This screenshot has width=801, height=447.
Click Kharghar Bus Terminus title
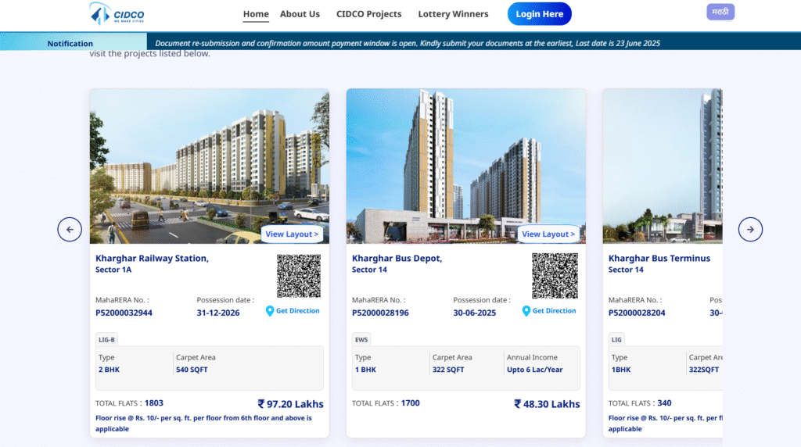coord(659,258)
